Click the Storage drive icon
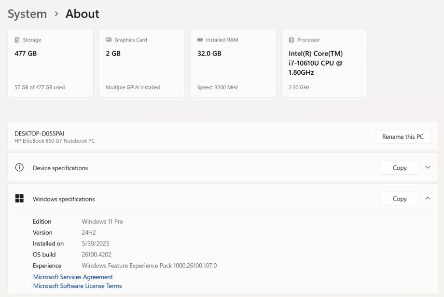Viewport: 444px width, 297px height. point(17,40)
